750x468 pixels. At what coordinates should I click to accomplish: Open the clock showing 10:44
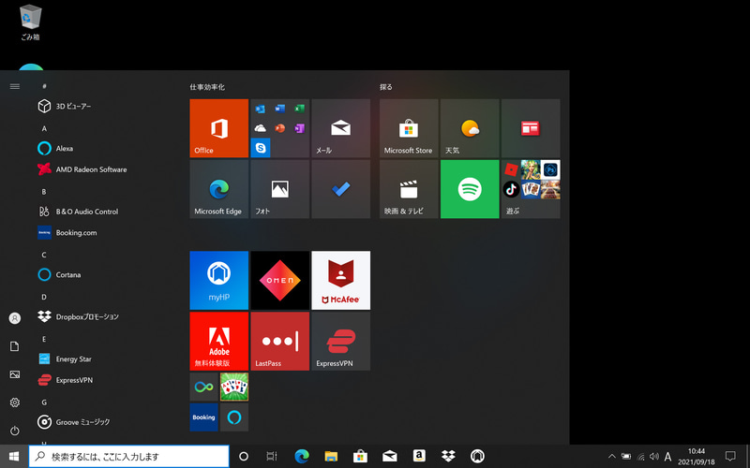click(x=697, y=457)
